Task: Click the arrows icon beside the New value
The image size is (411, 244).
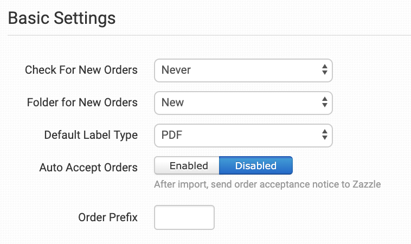Action: click(x=324, y=102)
